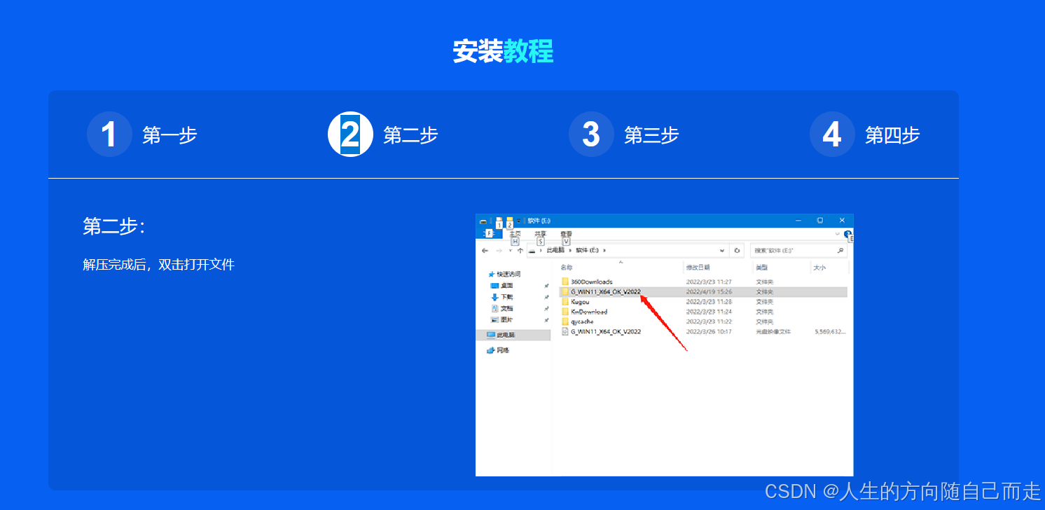Click Back arrow in Explorer screenshot
1045x510 pixels.
coord(485,250)
